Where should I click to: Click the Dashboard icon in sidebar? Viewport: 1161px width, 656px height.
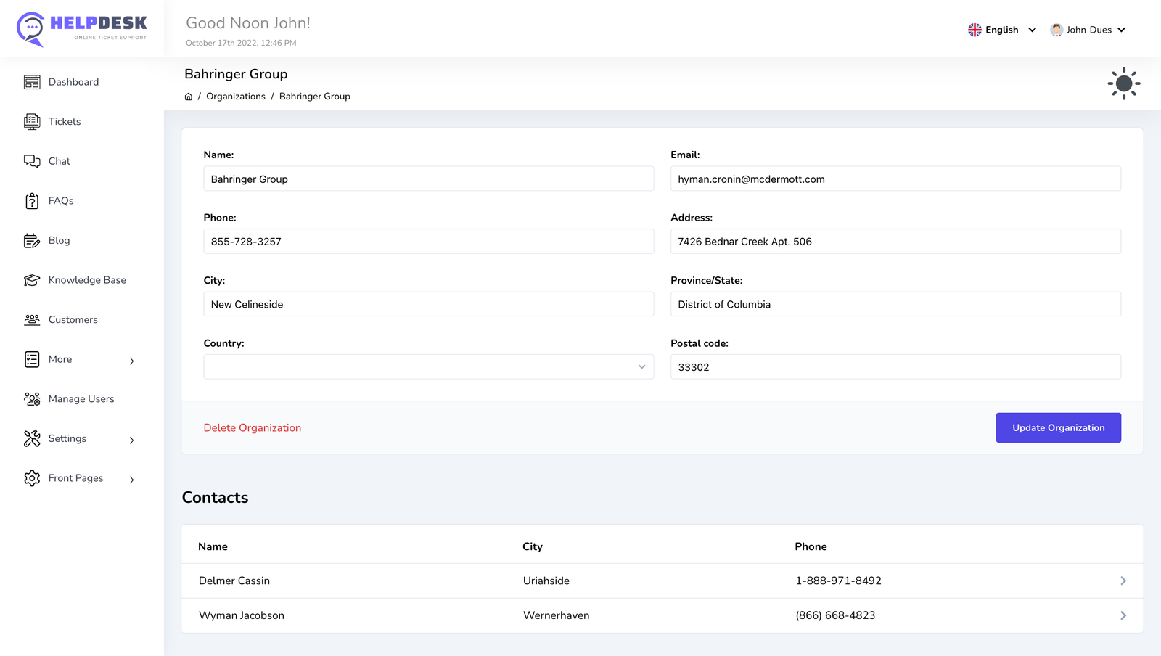tap(32, 82)
